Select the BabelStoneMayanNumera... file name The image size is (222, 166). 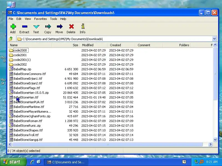(x=32, y=111)
